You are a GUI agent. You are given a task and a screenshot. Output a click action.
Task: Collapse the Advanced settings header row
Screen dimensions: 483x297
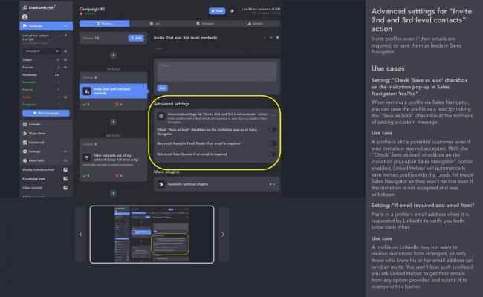(x=217, y=117)
